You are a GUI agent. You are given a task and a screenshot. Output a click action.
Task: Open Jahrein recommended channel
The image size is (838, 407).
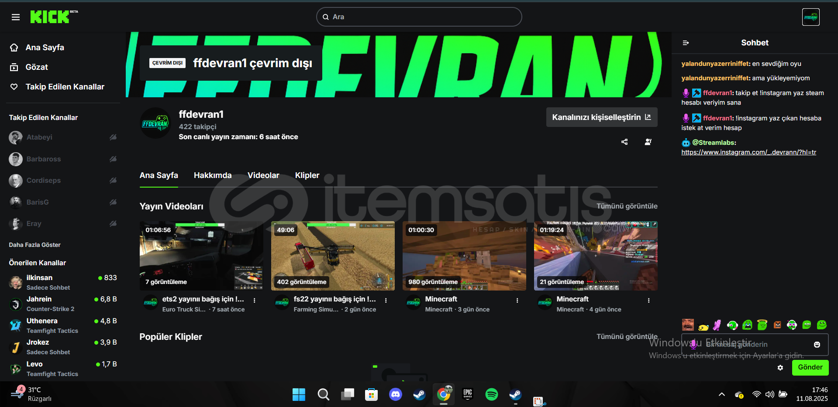63,304
